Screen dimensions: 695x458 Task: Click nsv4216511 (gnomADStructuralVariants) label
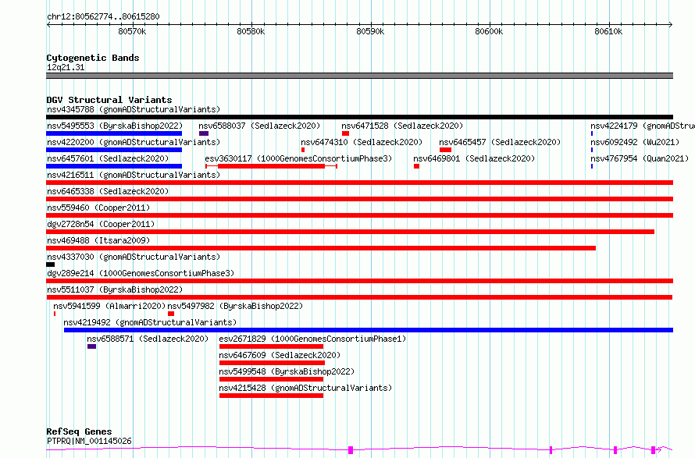pos(134,175)
